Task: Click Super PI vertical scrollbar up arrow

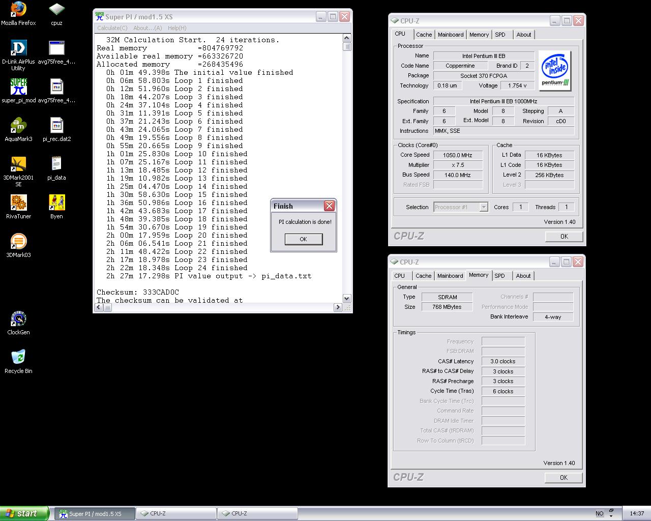Action: click(347, 38)
